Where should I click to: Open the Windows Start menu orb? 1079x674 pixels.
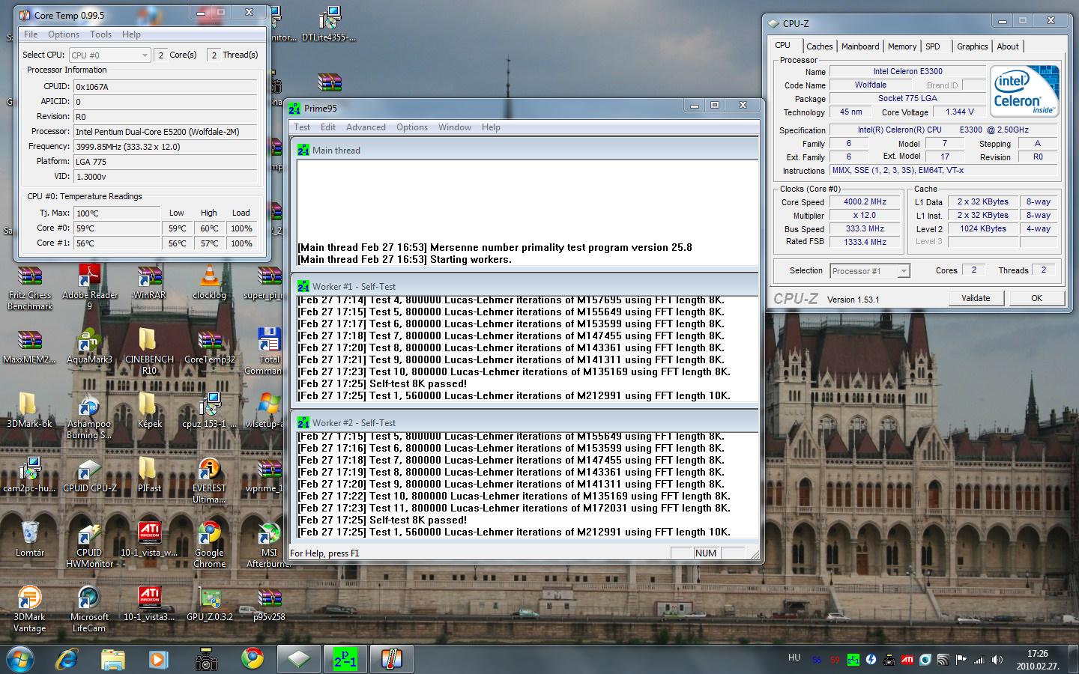20,659
